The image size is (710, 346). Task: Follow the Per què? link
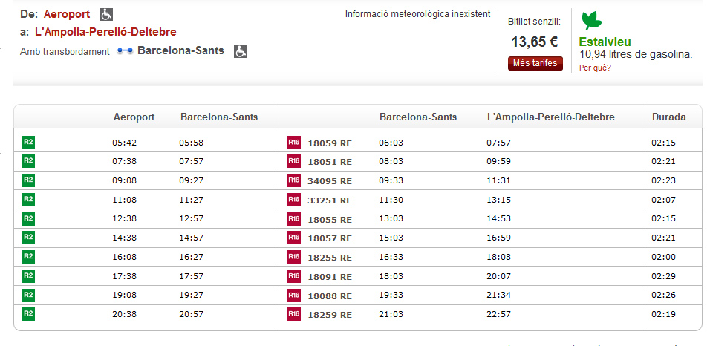pos(595,68)
